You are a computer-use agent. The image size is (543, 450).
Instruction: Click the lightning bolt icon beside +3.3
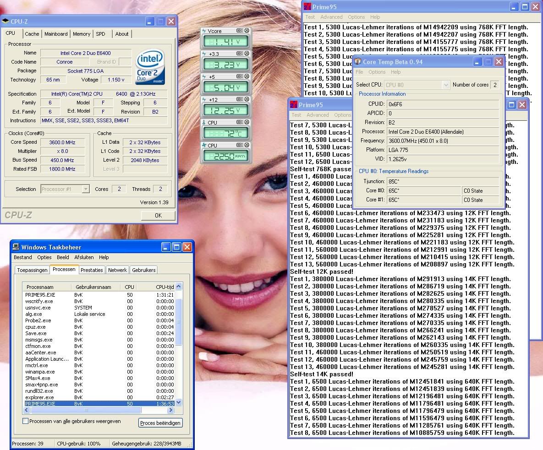point(204,54)
